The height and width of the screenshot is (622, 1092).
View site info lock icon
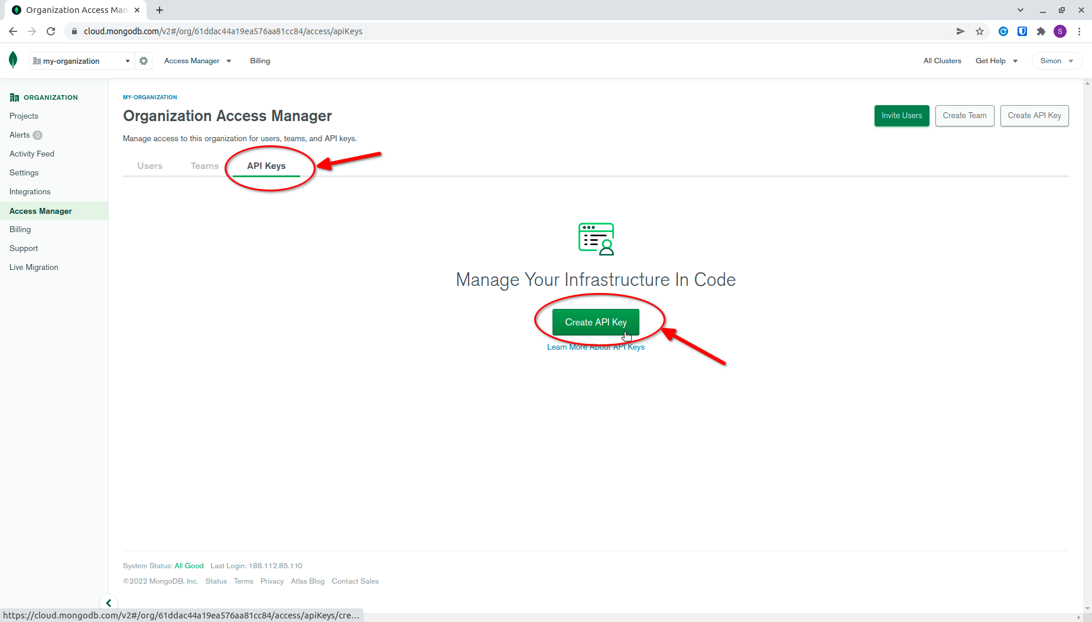pyautogui.click(x=74, y=31)
